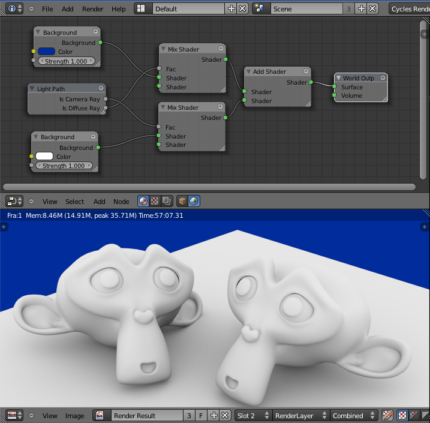430x423 pixels.
Task: Collapse the lower Mix Shader node
Action: coord(163,107)
